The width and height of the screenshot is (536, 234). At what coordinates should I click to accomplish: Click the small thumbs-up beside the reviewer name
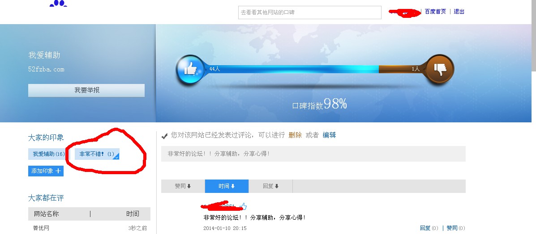click(243, 206)
